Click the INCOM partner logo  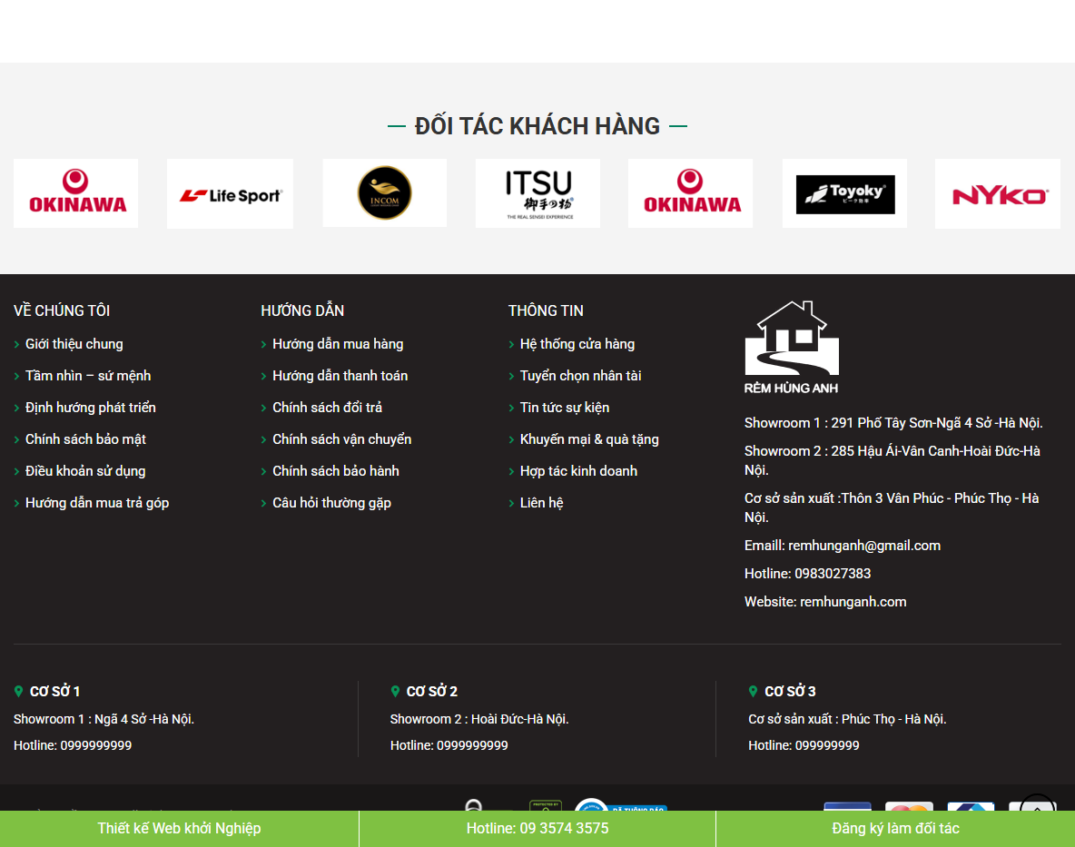click(384, 192)
